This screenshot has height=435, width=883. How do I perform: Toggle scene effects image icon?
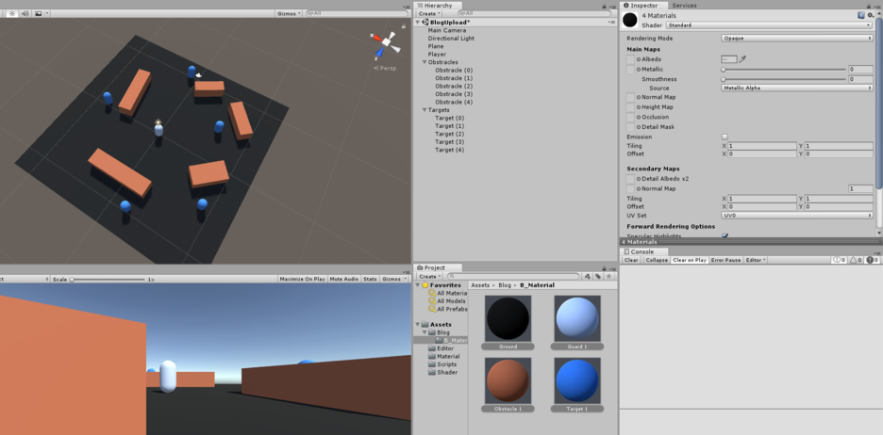(x=39, y=13)
